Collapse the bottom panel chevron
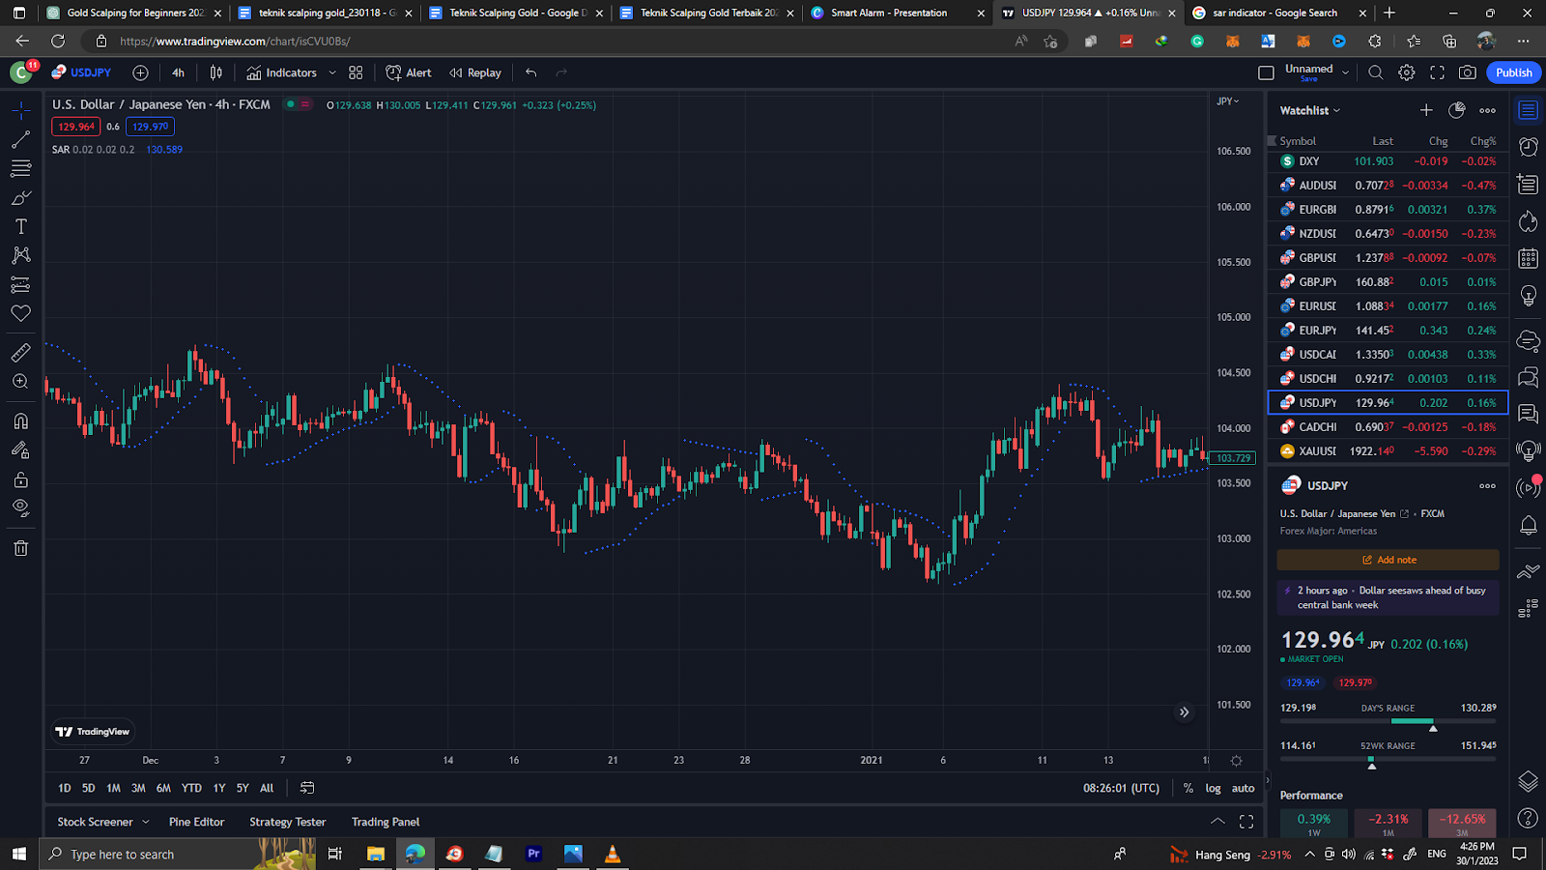The height and width of the screenshot is (870, 1546). pos(1217,822)
